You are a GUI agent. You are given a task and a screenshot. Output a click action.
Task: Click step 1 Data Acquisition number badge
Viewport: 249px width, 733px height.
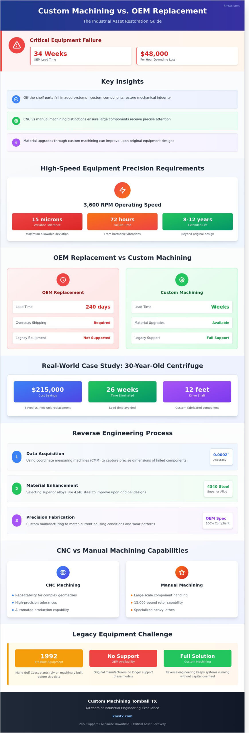coord(17,457)
